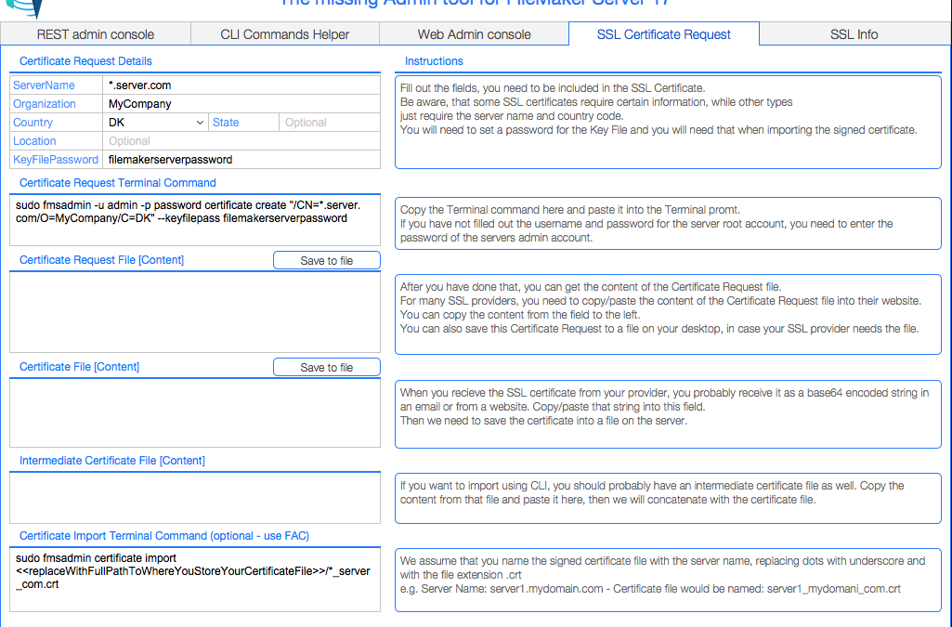The height and width of the screenshot is (627, 952).
Task: Click the KeyFilePassword input field
Action: (241, 160)
